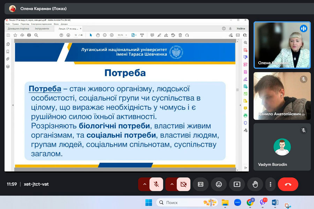Image resolution: width=314 pixels, height=209 pixels.
Task: Expand audio settings chevron beside microphone
Action: point(144,184)
